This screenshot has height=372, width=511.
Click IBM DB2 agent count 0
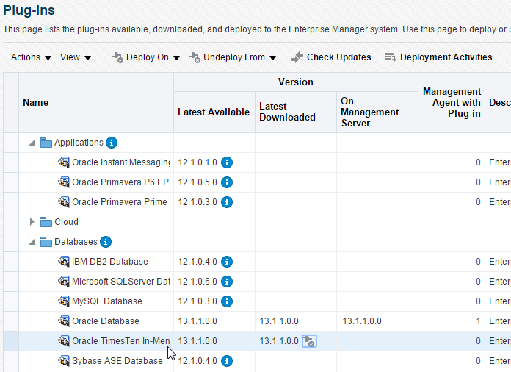478,262
